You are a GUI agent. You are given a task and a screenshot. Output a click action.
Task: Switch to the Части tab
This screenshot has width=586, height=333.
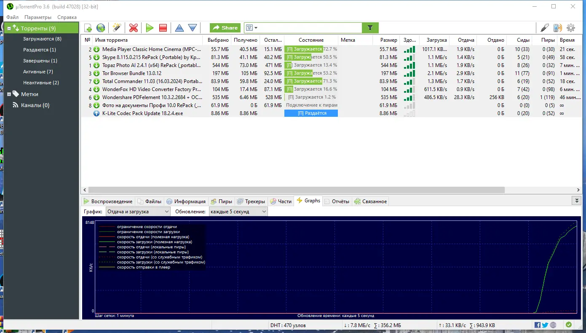[281, 201]
